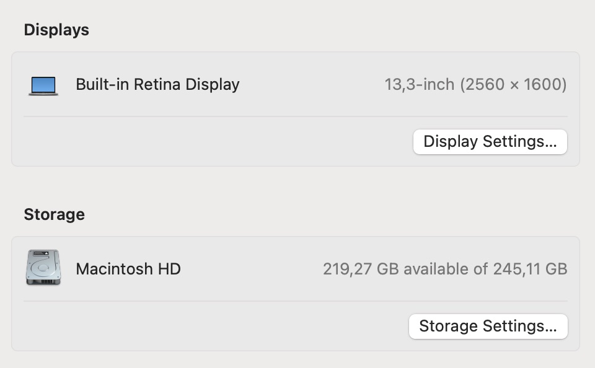Click the laptop icon for Built-in Retina Display
595x368 pixels.
point(43,85)
